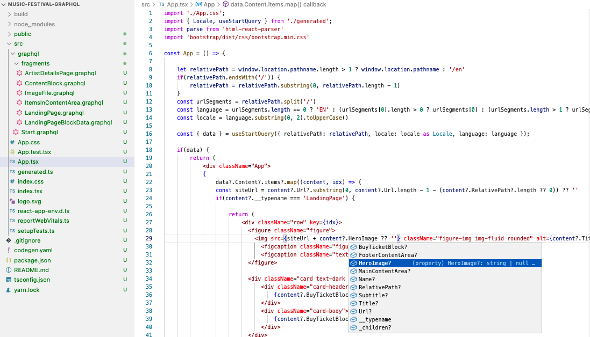Click line number 29 in the gutter
Screen dimensions: 590x337
coord(149,238)
